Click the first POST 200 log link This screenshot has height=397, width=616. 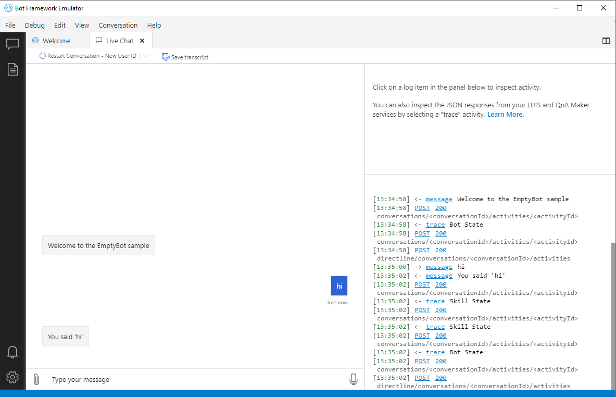422,207
